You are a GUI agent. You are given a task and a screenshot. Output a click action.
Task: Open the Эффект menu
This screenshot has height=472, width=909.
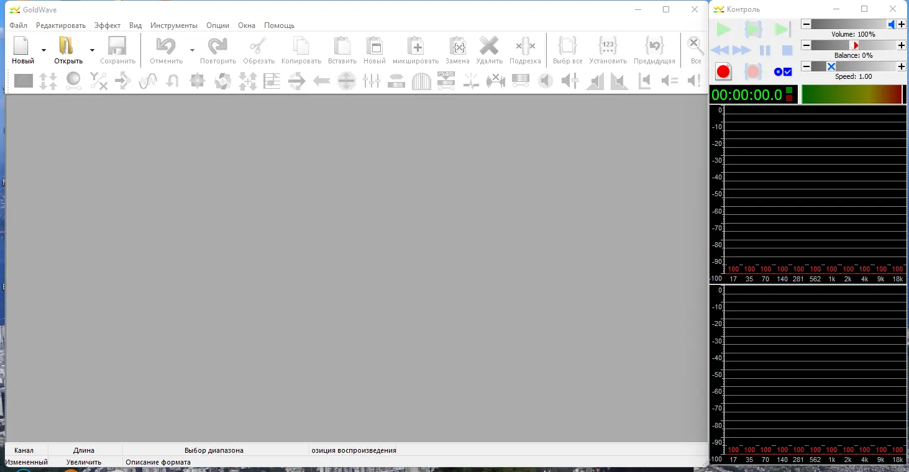coord(107,25)
